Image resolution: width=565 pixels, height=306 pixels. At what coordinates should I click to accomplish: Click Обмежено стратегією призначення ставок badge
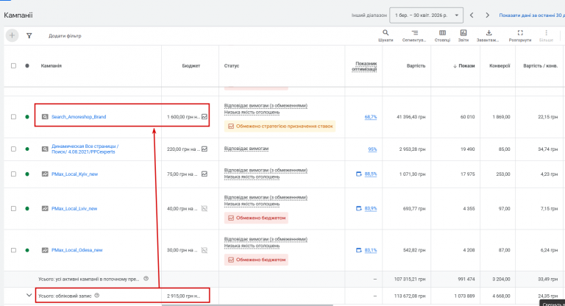tap(280, 126)
